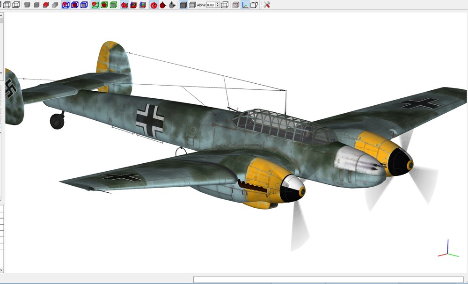468x284 pixels.
Task: Click the translucent light gray cube icon
Action: (192, 5)
